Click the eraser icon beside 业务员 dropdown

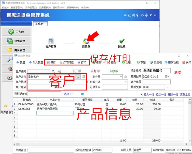pyautogui.click(x=125, y=77)
